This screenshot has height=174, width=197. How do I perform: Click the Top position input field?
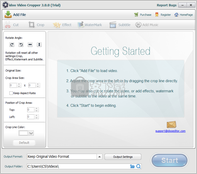pyautogui.click(x=31, y=110)
